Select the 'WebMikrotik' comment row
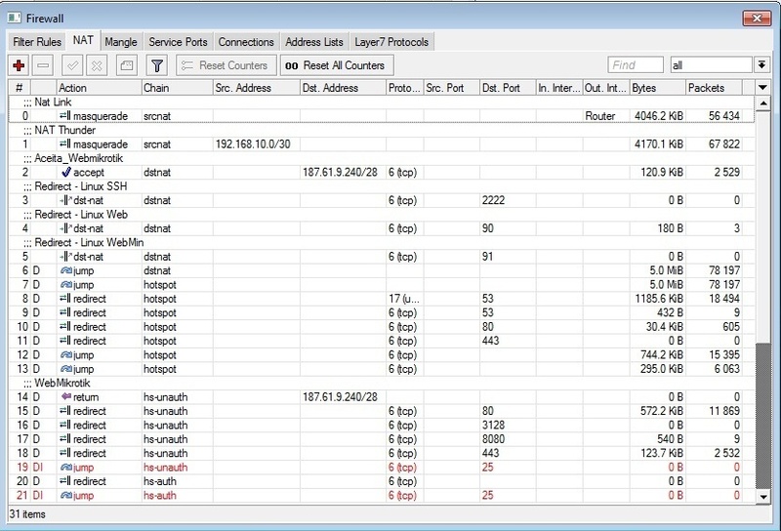Image resolution: width=781 pixels, height=531 pixels. point(382,383)
